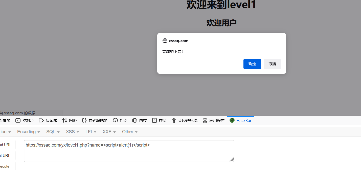Expand the Other dropdown menu
361x170 pixels.
pos(130,132)
